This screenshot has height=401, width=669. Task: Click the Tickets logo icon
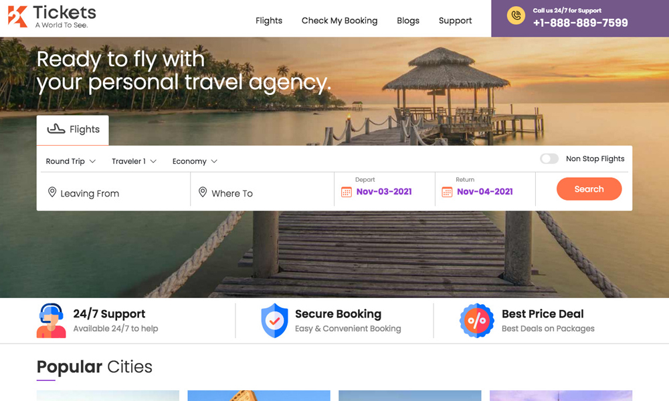[x=17, y=17]
